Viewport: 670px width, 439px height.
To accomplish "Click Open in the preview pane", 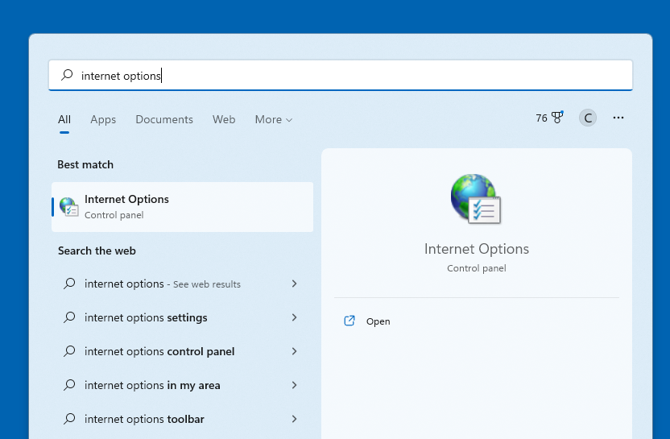I will coord(378,321).
